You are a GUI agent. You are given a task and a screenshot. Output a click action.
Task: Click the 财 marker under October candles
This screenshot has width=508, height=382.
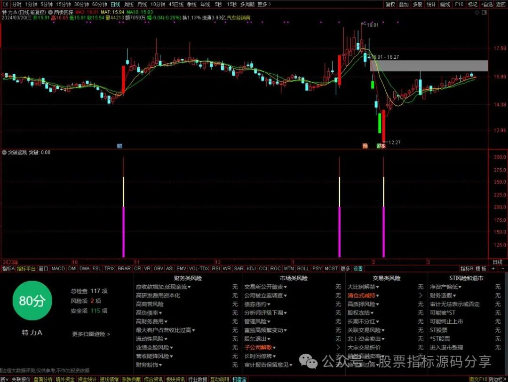click(x=119, y=146)
